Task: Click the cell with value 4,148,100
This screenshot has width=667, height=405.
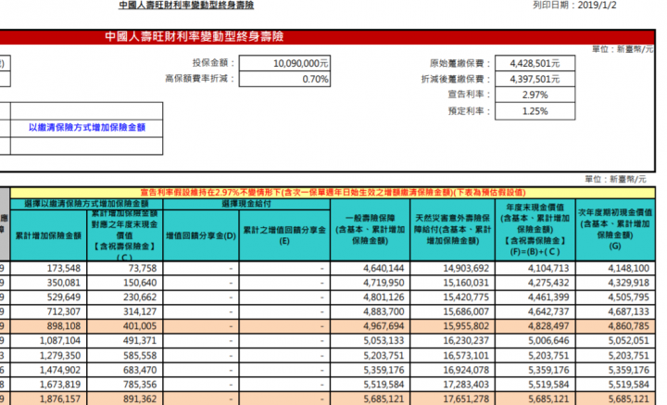Action: point(615,269)
